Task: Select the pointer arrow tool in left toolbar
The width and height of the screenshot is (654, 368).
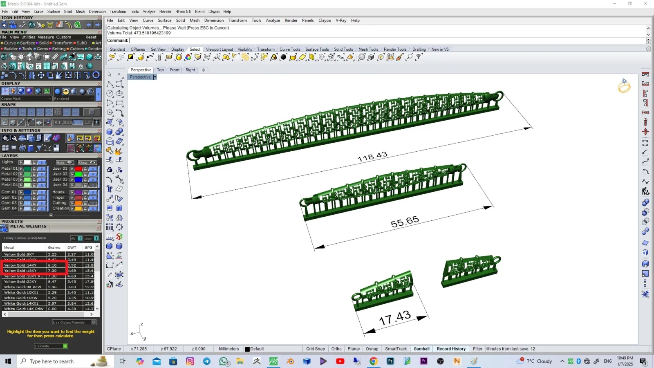Action: coord(110,74)
